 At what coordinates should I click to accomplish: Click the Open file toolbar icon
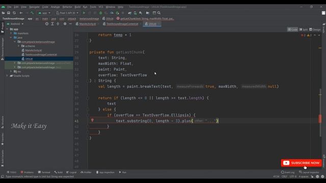[3, 13]
